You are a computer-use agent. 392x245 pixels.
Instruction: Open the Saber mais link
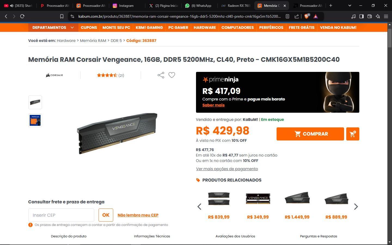click(x=213, y=105)
